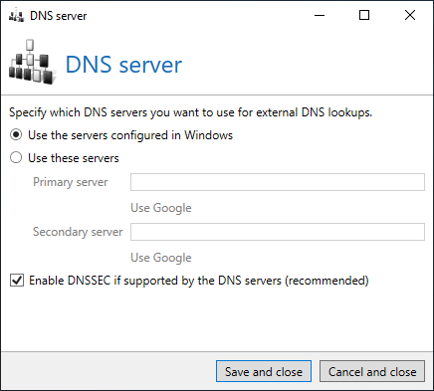
Task: Click the large DNS server network icon
Action: 32,62
